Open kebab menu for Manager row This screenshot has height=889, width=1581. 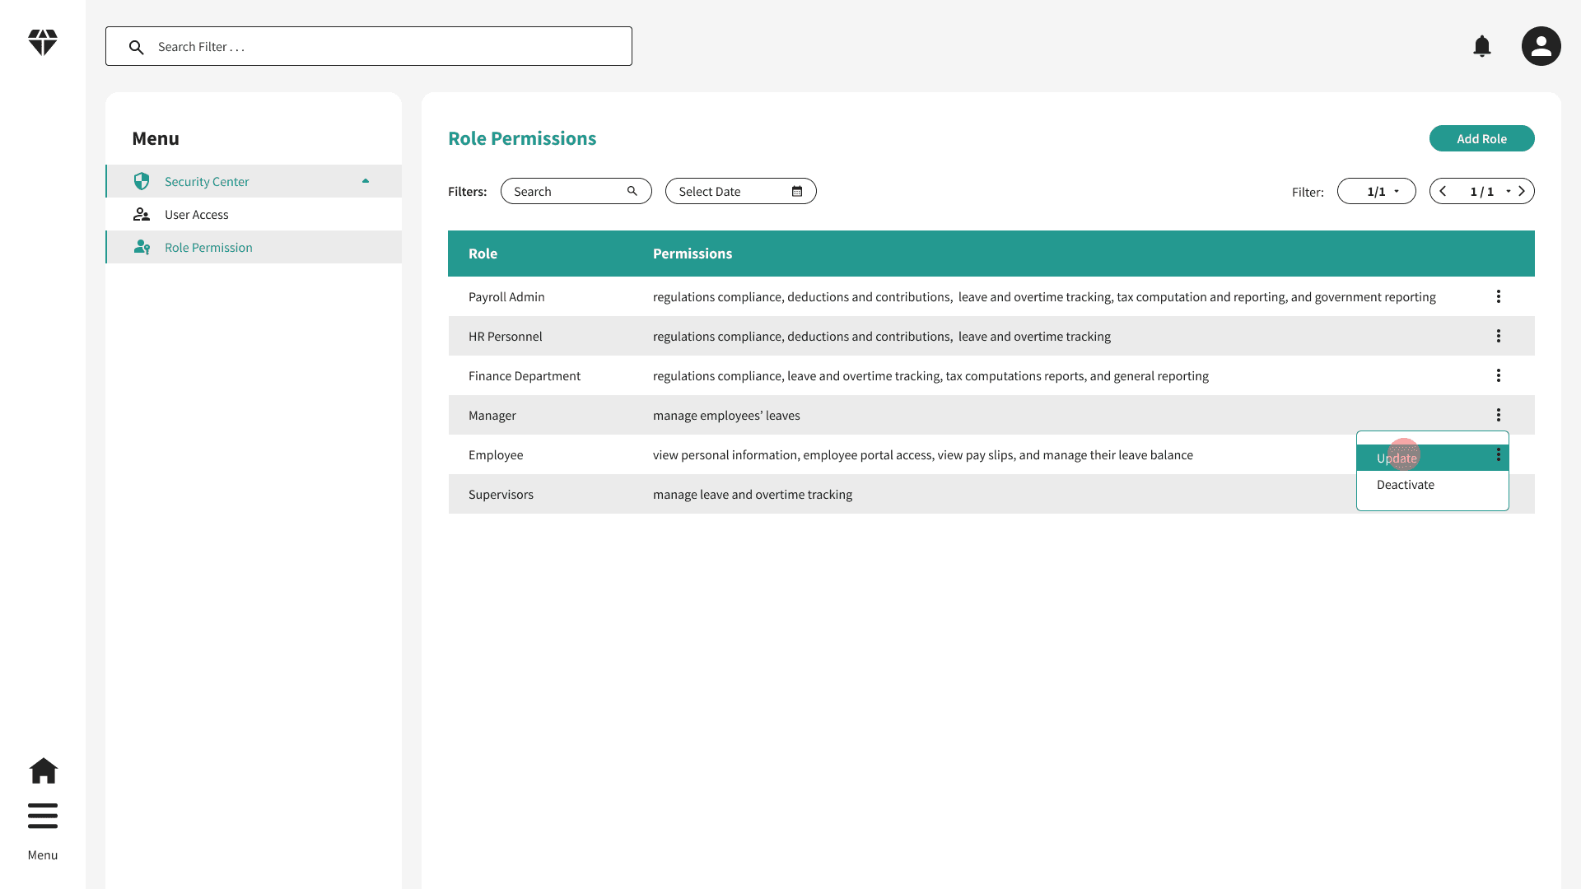click(x=1498, y=415)
